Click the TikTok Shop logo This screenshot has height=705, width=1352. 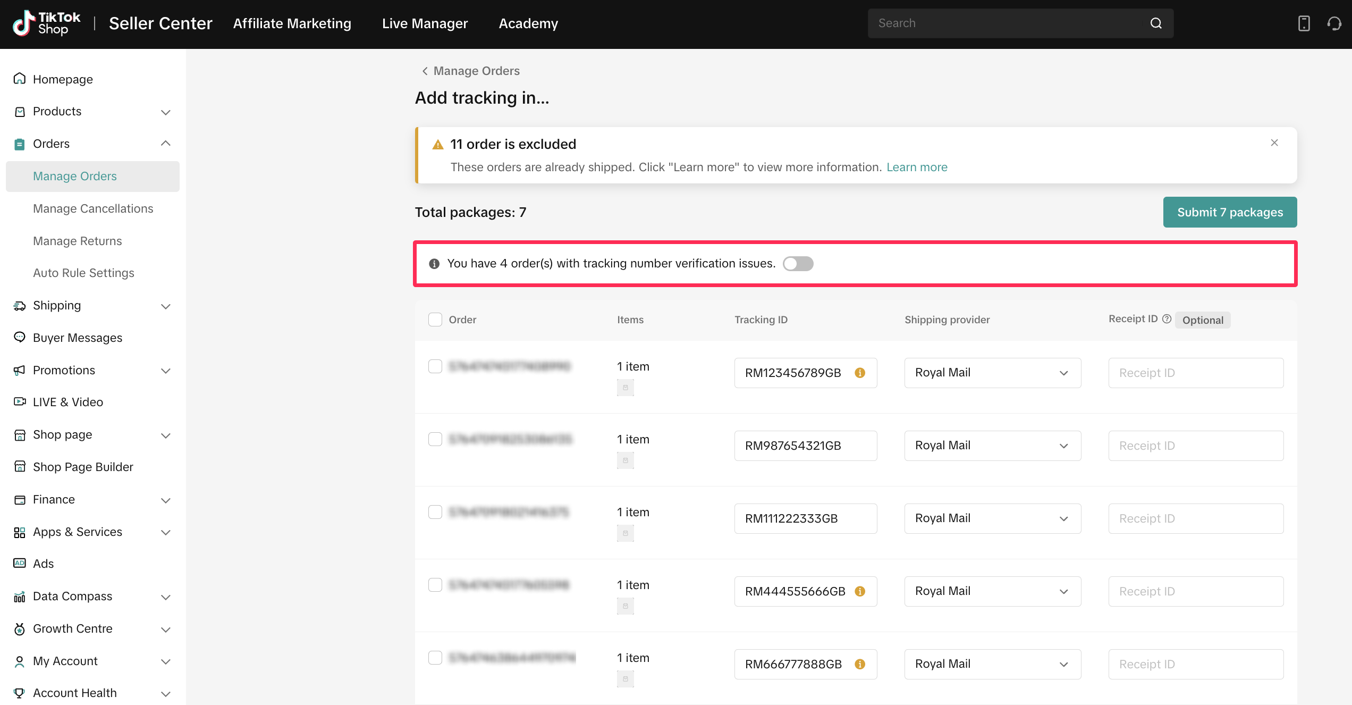coord(47,23)
